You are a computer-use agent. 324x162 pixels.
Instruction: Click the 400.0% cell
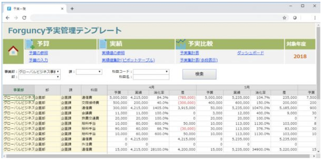(x=261, y=113)
